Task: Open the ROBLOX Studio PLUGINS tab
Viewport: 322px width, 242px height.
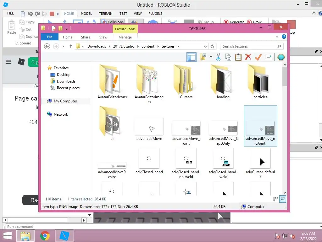Action: point(155,14)
